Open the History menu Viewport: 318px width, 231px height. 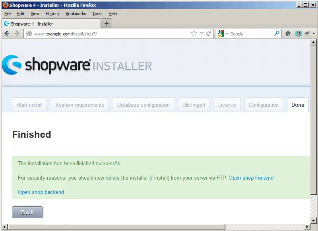[52, 14]
